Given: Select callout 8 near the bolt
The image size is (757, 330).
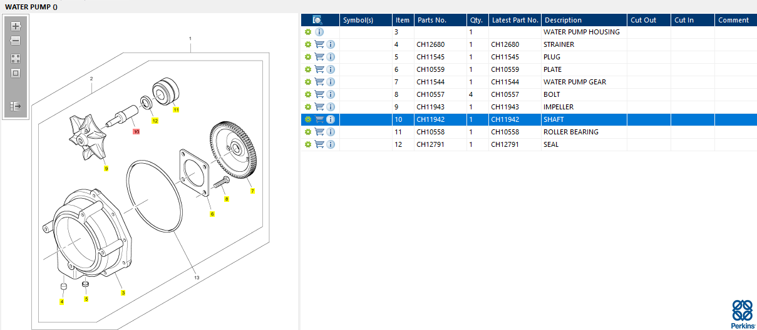Looking at the screenshot, I should [x=227, y=199].
